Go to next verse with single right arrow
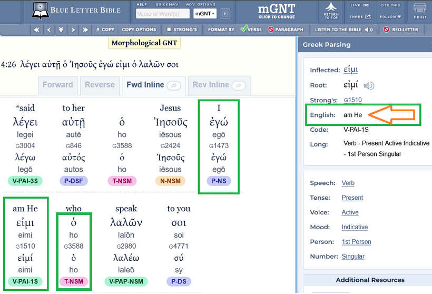Image resolution: width=432 pixels, height=294 pixels. [x=73, y=30]
